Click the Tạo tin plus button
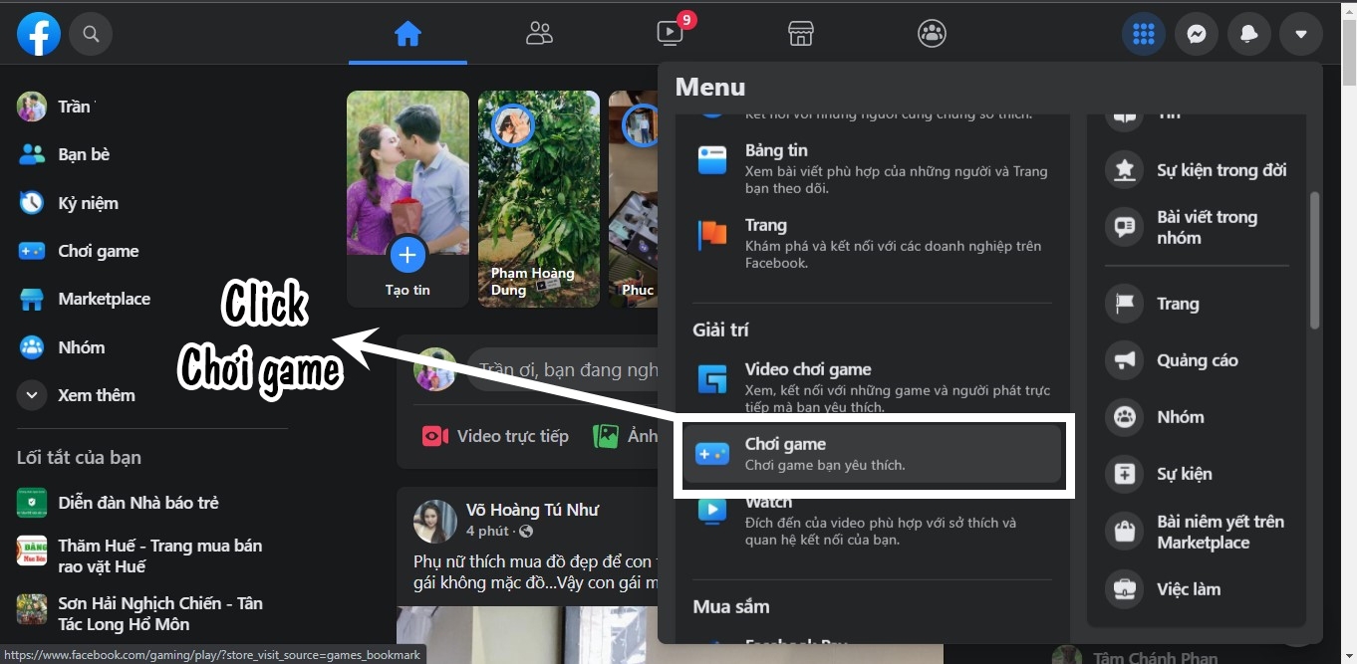1357x664 pixels. [407, 256]
